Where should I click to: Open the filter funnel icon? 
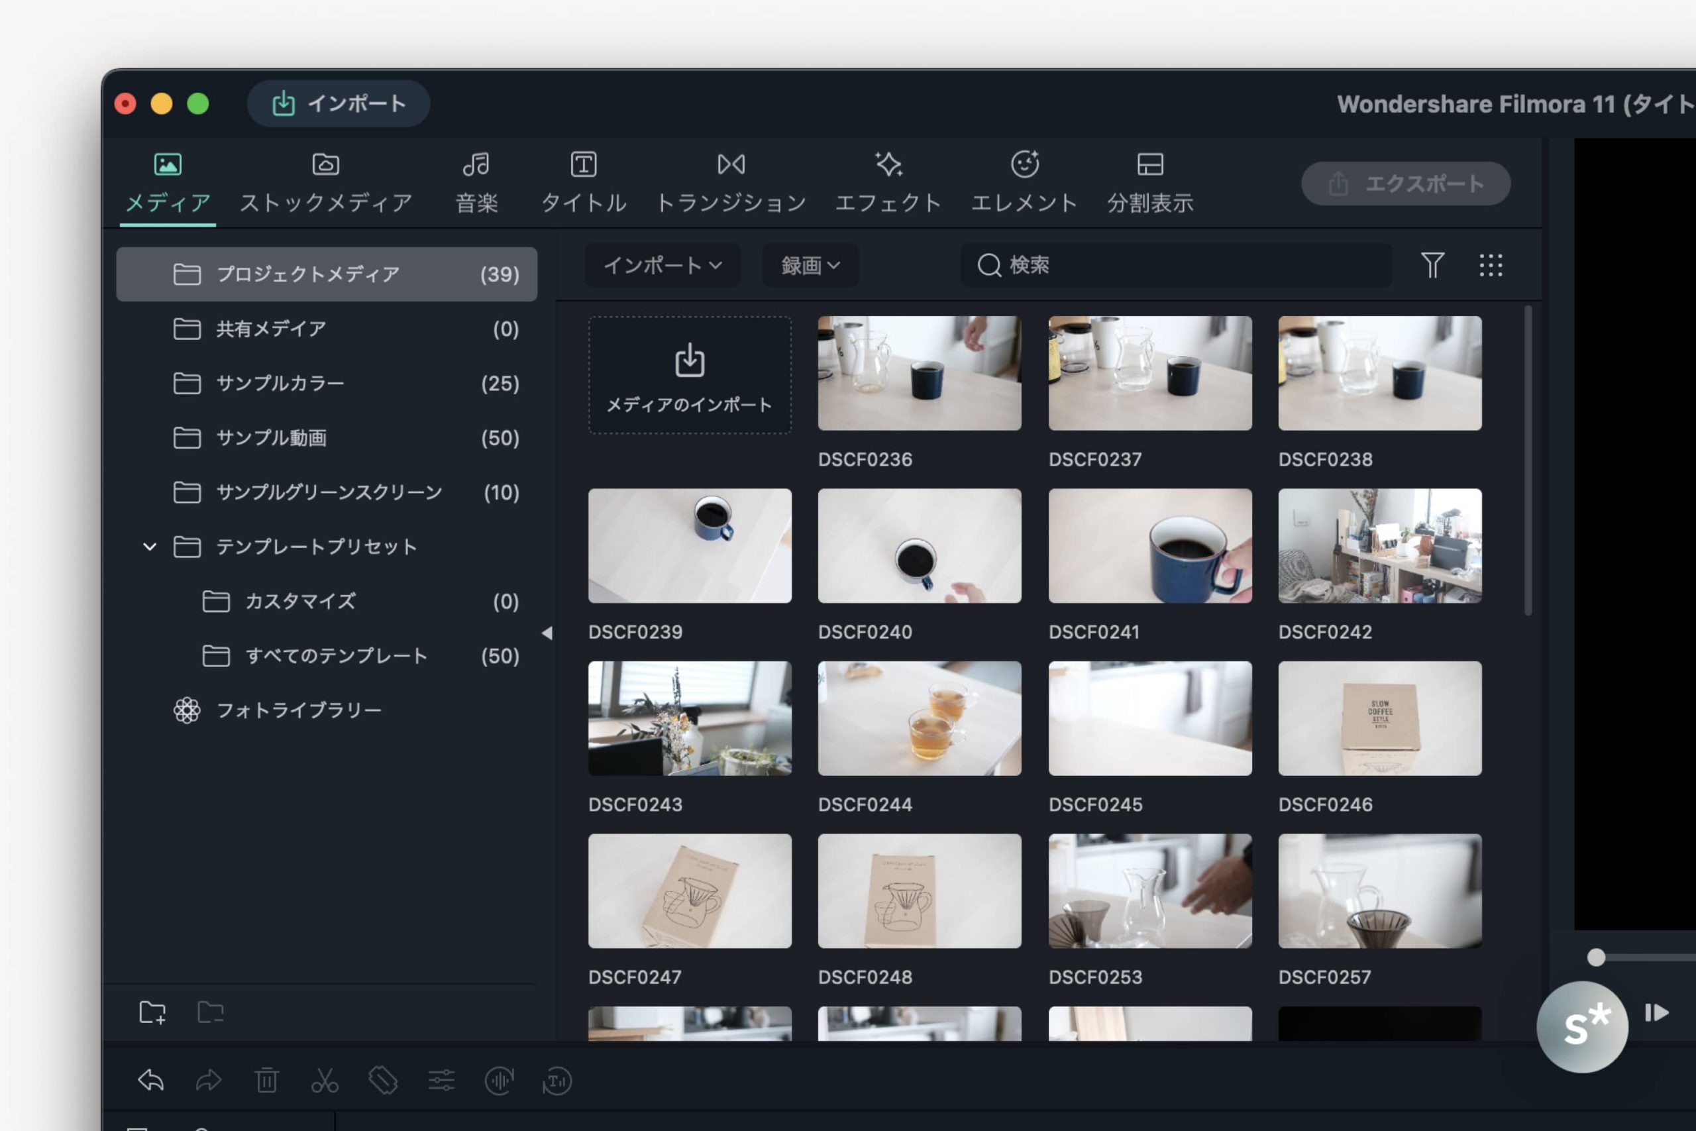pyautogui.click(x=1432, y=266)
